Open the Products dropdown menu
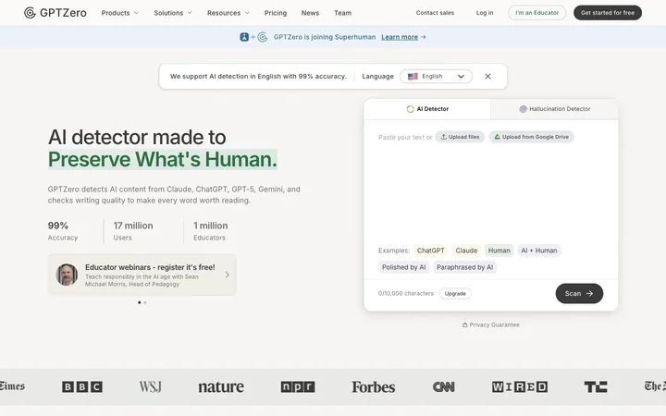The height and width of the screenshot is (416, 666). click(119, 13)
